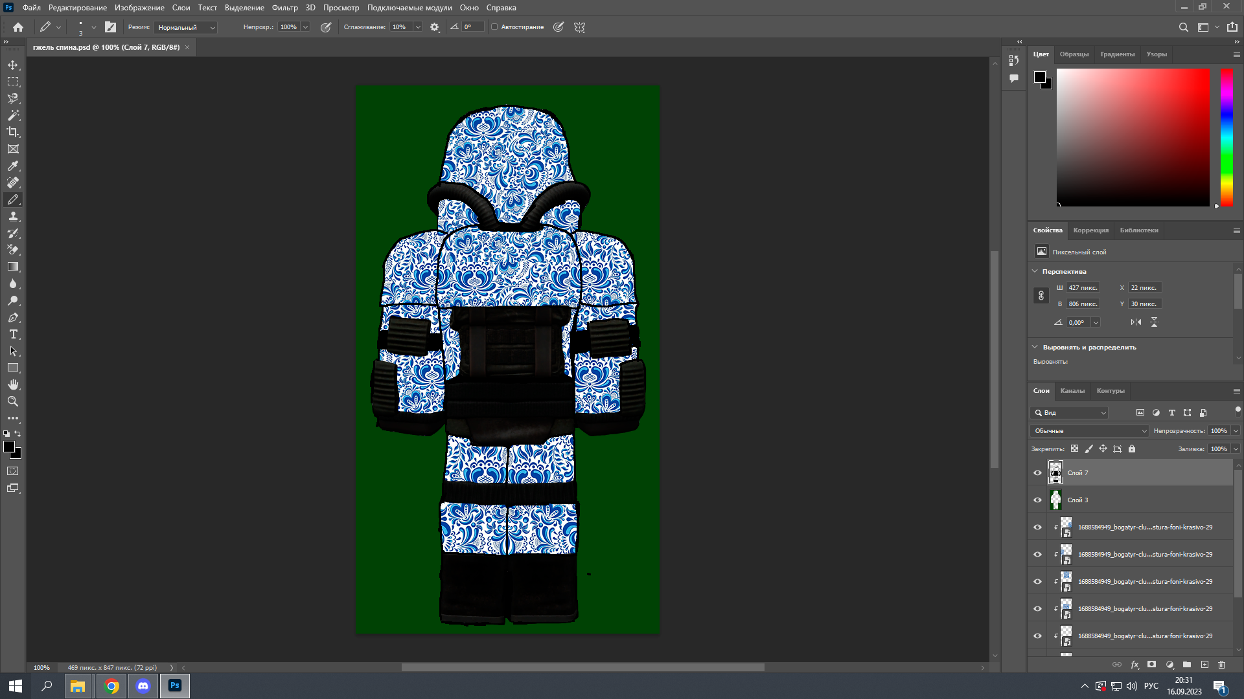Open Chrome from the taskbar
The width and height of the screenshot is (1244, 699).
pyautogui.click(x=111, y=686)
